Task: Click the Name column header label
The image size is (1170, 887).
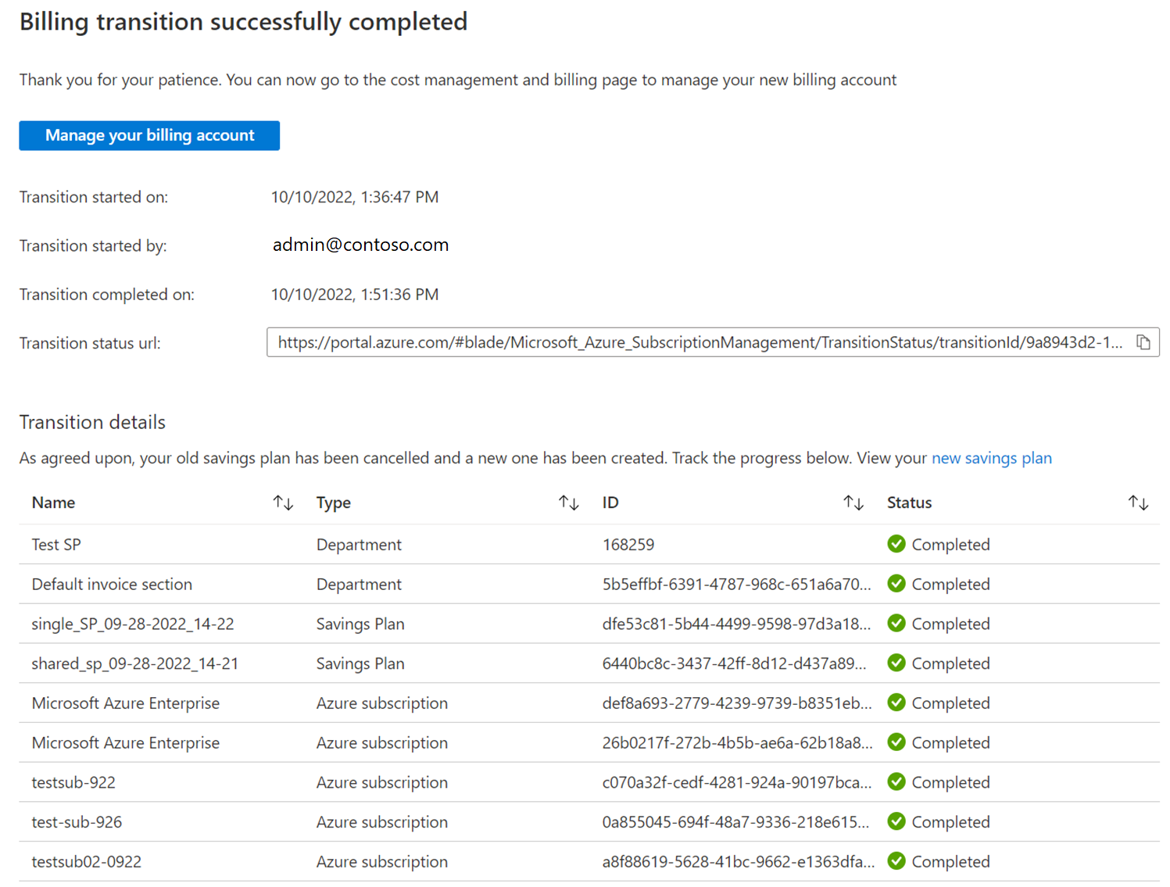Action: click(53, 503)
